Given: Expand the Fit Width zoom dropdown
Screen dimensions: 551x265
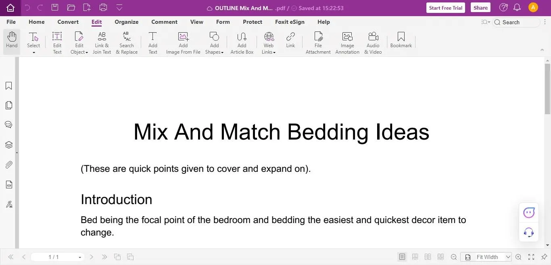Looking at the screenshot, I should point(508,257).
